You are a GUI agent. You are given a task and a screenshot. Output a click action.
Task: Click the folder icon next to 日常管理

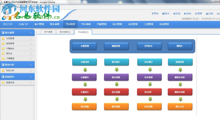click(3, 59)
